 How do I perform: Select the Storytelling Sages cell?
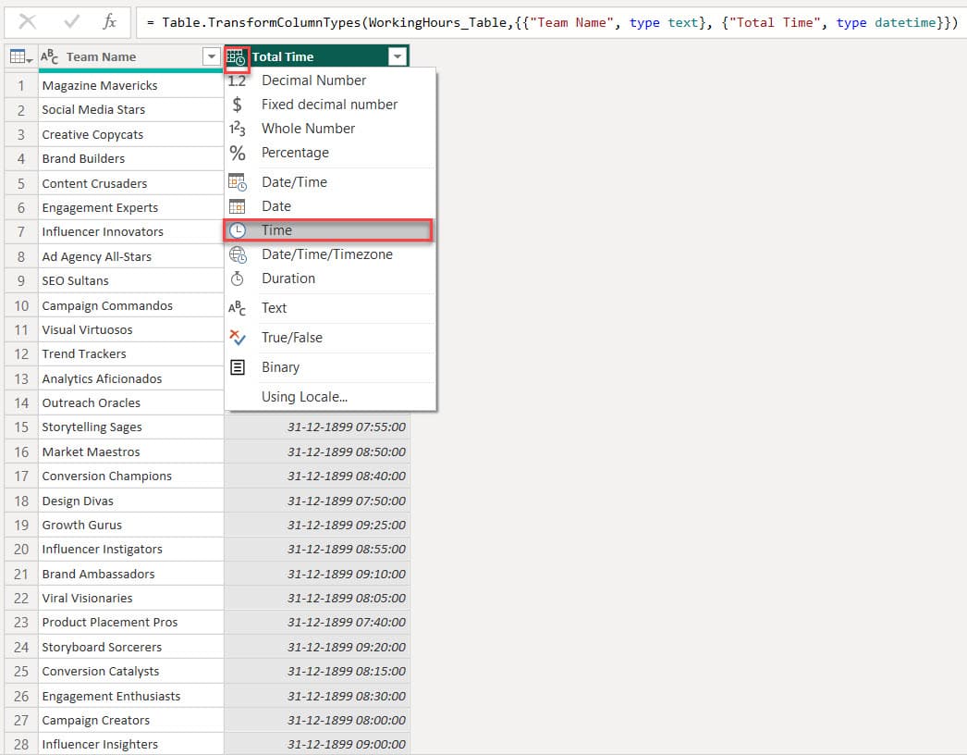[x=130, y=427]
